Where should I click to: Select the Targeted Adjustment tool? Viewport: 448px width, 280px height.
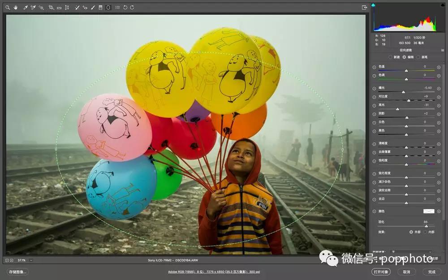coord(41,8)
